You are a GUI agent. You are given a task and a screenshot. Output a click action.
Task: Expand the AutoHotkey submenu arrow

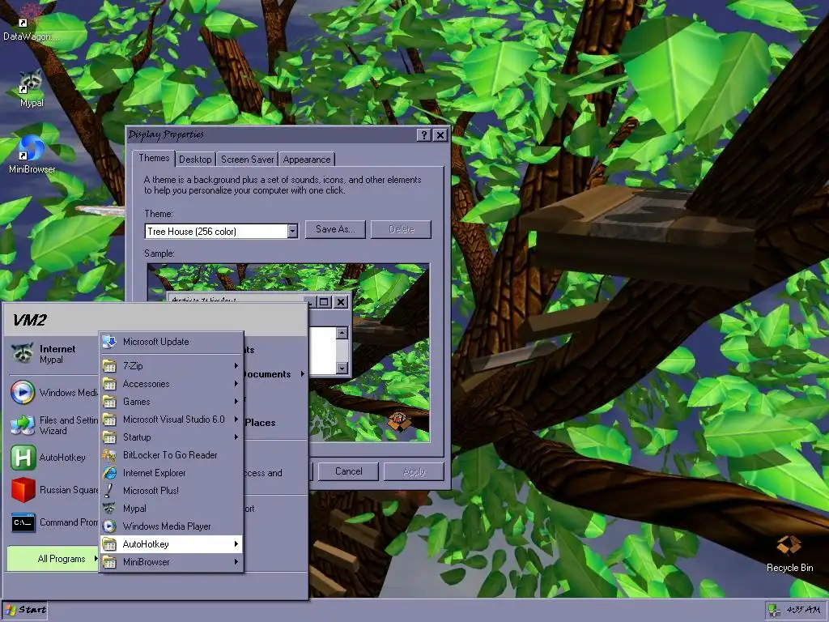pyautogui.click(x=236, y=544)
